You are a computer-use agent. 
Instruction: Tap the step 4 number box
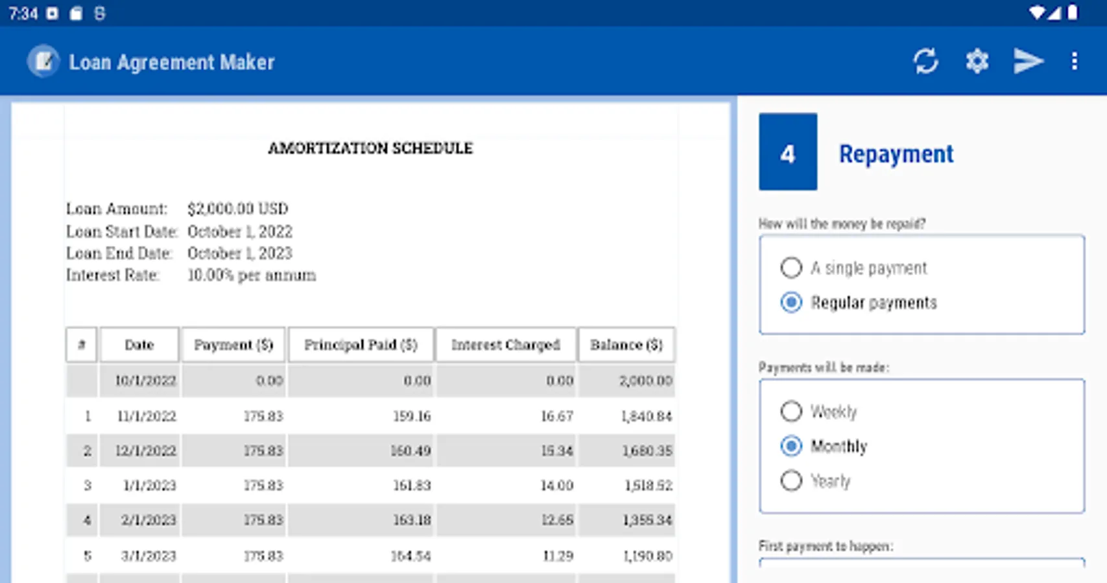788,152
